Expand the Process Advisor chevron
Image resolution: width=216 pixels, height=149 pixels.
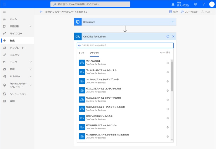[x=31, y=85]
